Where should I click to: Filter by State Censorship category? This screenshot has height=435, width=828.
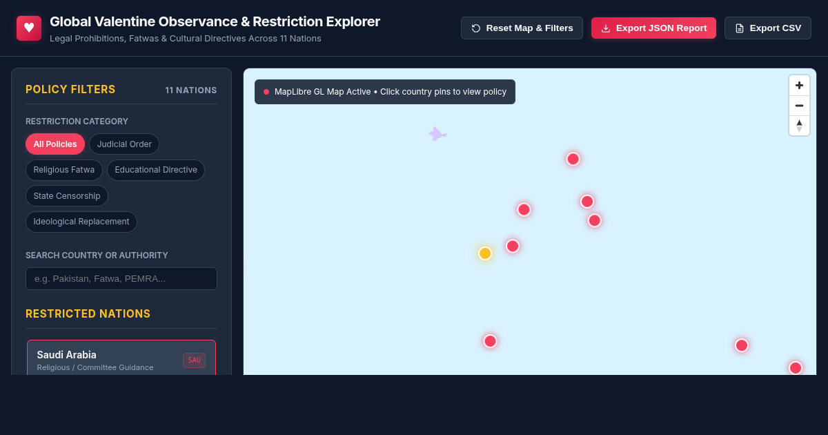coord(67,196)
